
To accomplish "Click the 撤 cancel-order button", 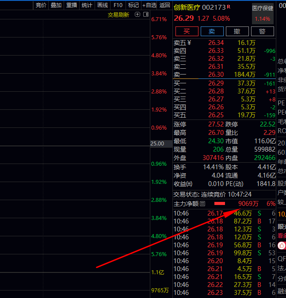I will 237,31.
